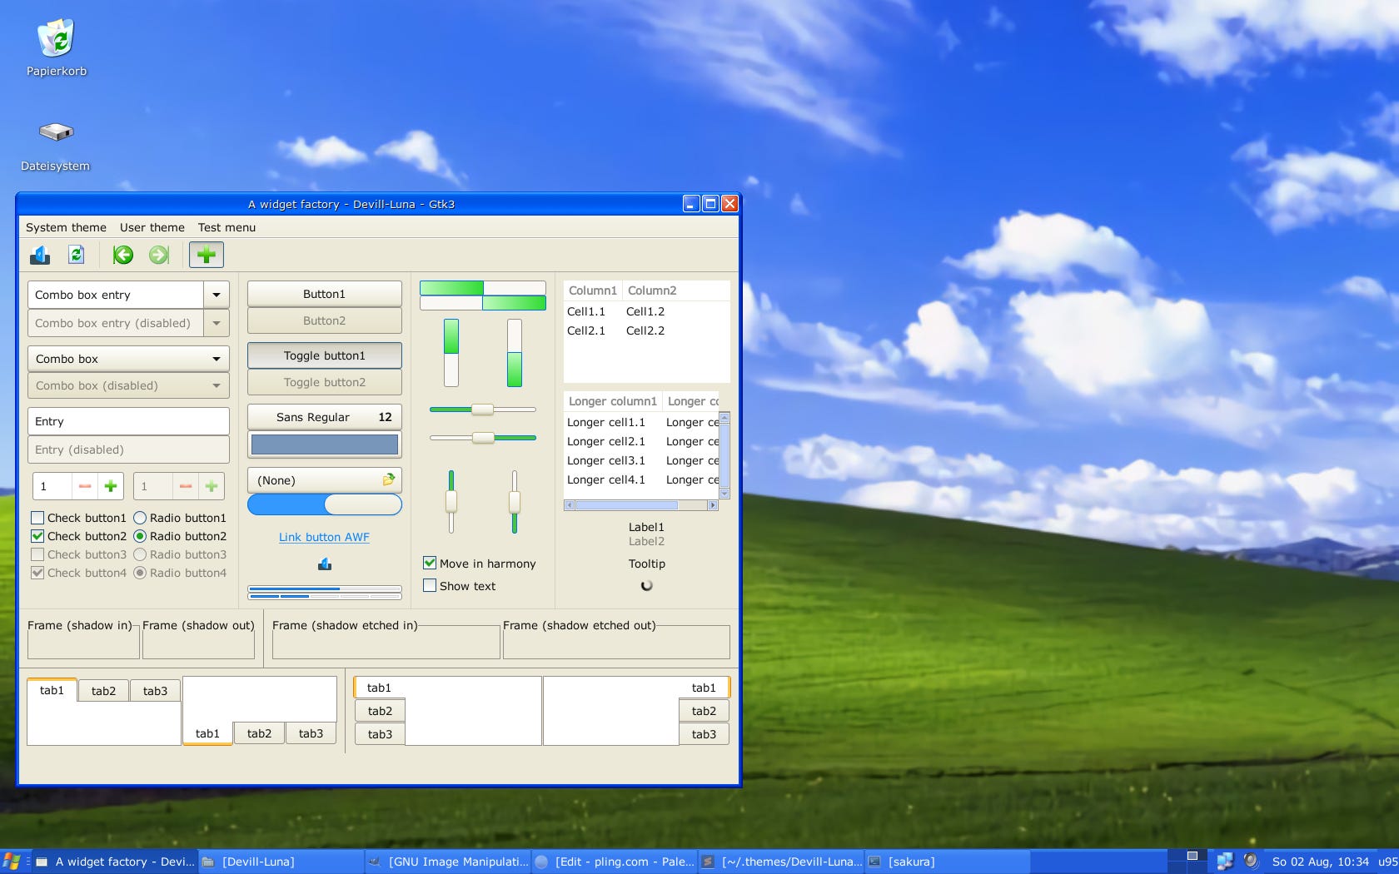1399x874 pixels.
Task: Click the green Back arrow toolbar icon
Action: pyautogui.click(x=123, y=255)
